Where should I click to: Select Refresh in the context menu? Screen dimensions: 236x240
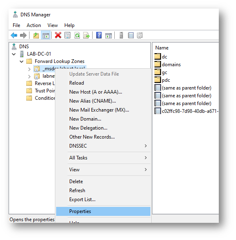point(103,191)
